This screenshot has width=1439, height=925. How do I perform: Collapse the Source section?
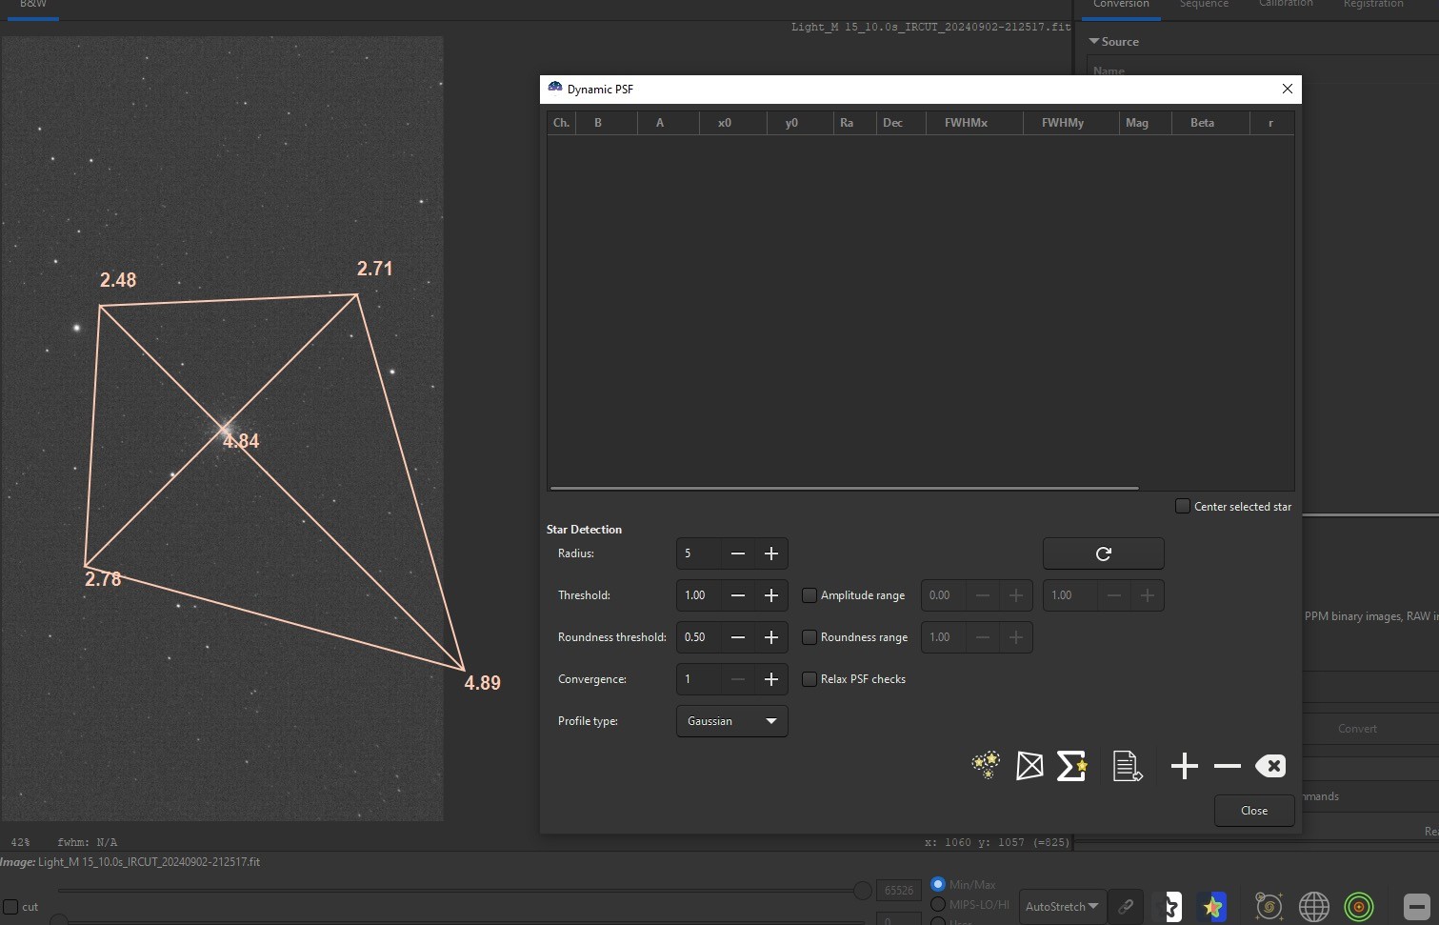[1094, 42]
